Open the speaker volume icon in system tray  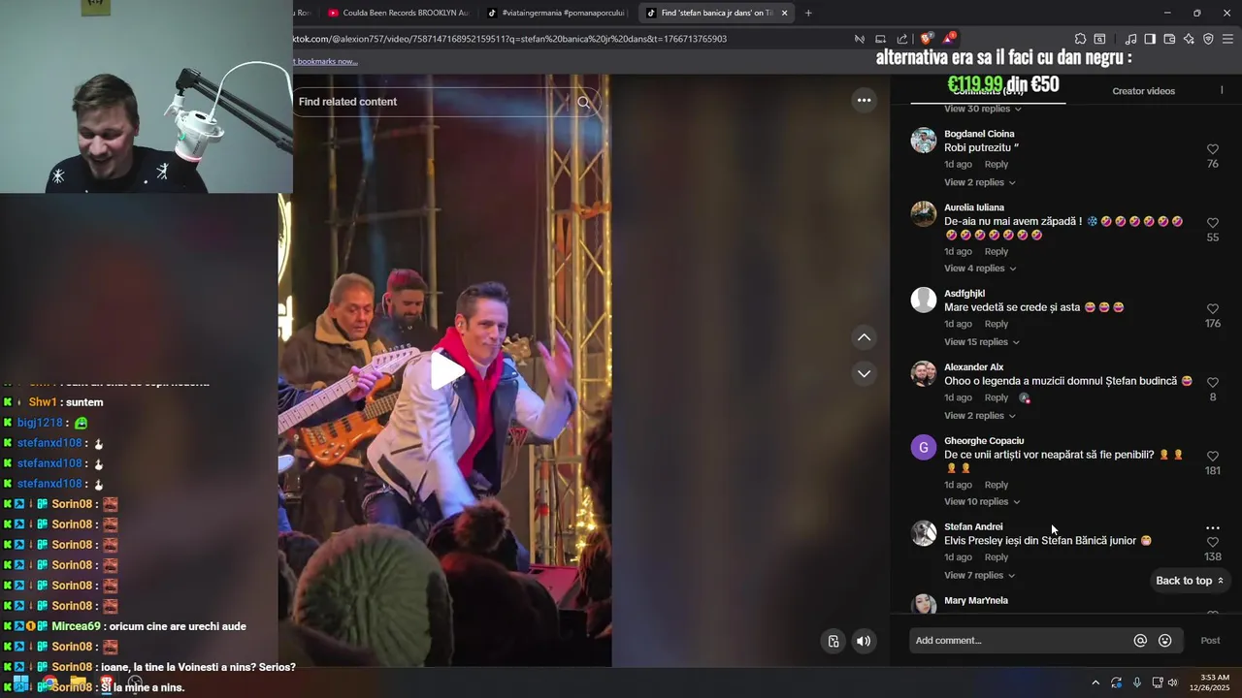[1172, 682]
